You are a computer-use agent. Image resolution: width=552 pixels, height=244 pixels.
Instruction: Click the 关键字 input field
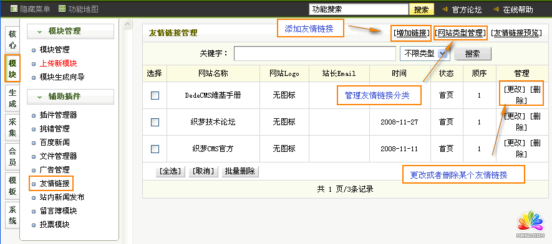(x=315, y=54)
